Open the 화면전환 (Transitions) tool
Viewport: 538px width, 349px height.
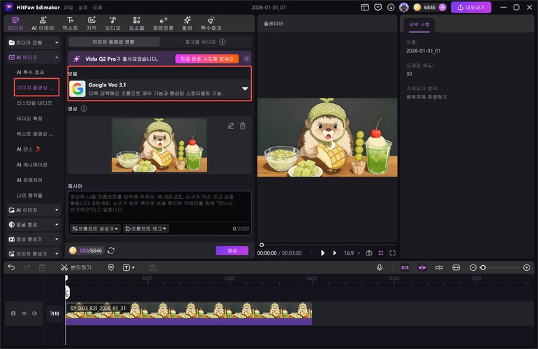point(163,23)
